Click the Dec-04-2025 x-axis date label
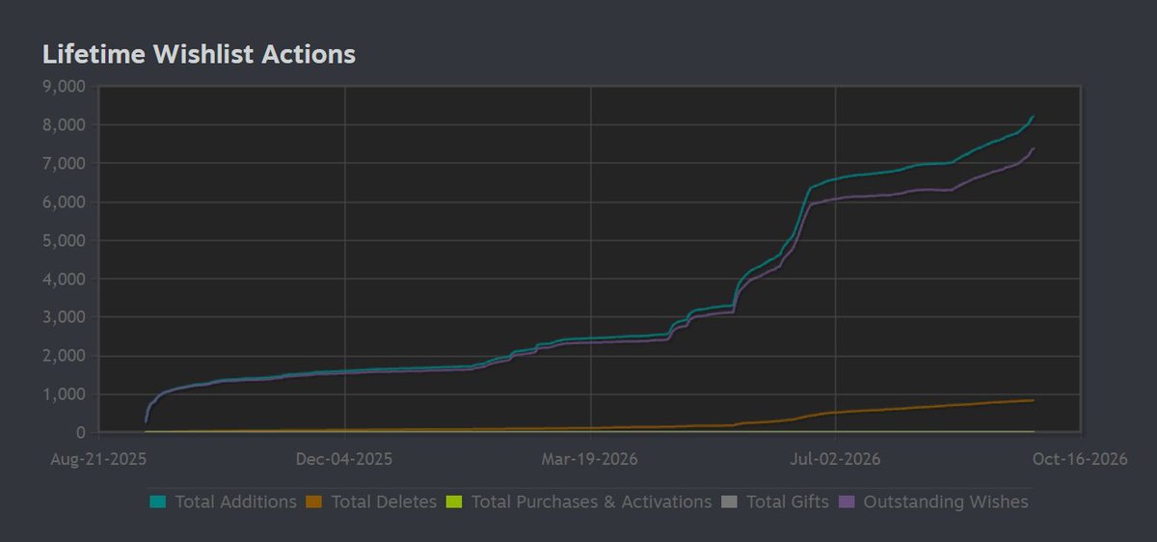Image resolution: width=1157 pixels, height=542 pixels. 345,459
